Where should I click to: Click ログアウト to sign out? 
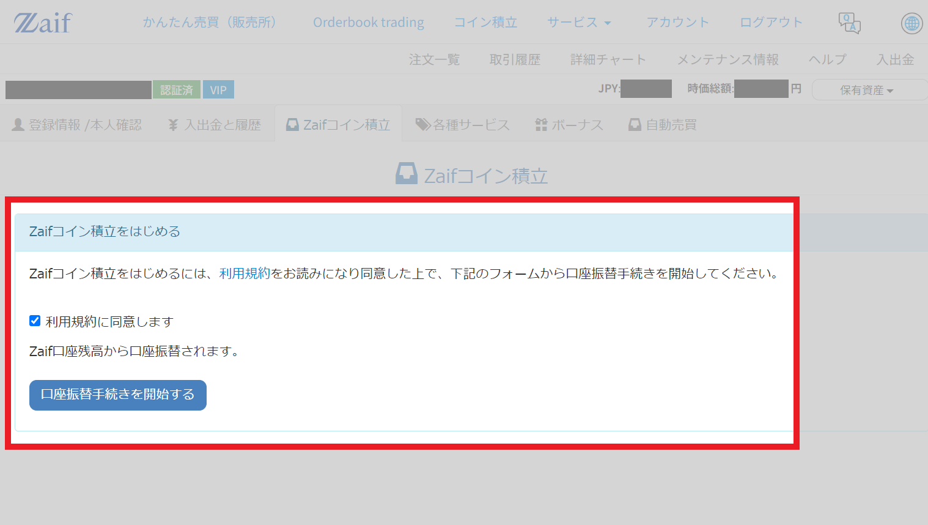771,23
